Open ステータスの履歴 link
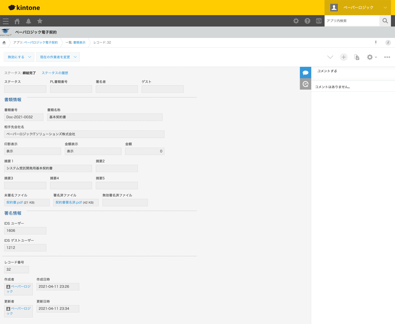Screen dimensions: 395x324 (55, 73)
